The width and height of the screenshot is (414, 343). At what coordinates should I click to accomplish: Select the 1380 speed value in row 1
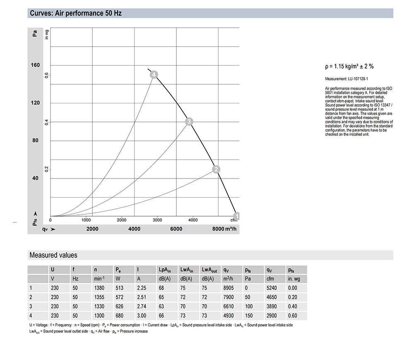click(x=98, y=288)
